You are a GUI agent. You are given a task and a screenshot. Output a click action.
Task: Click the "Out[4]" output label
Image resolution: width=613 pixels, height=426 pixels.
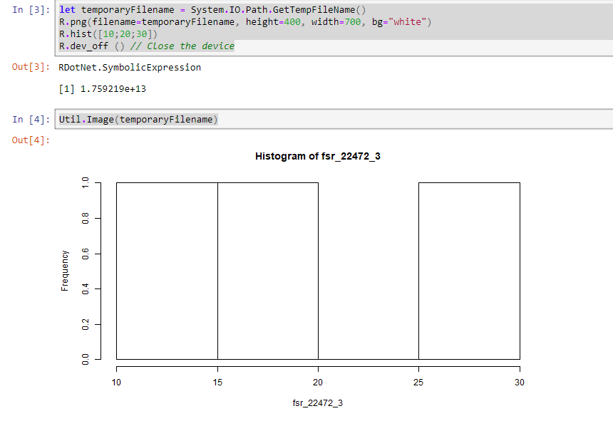pyautogui.click(x=29, y=140)
